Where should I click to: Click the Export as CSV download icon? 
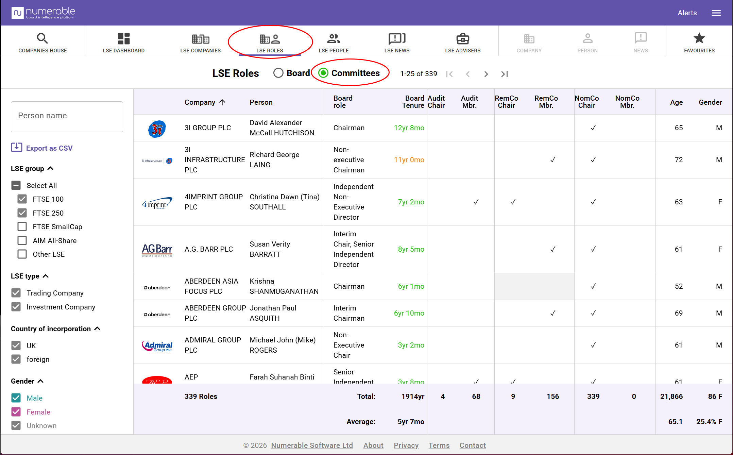[x=17, y=148]
